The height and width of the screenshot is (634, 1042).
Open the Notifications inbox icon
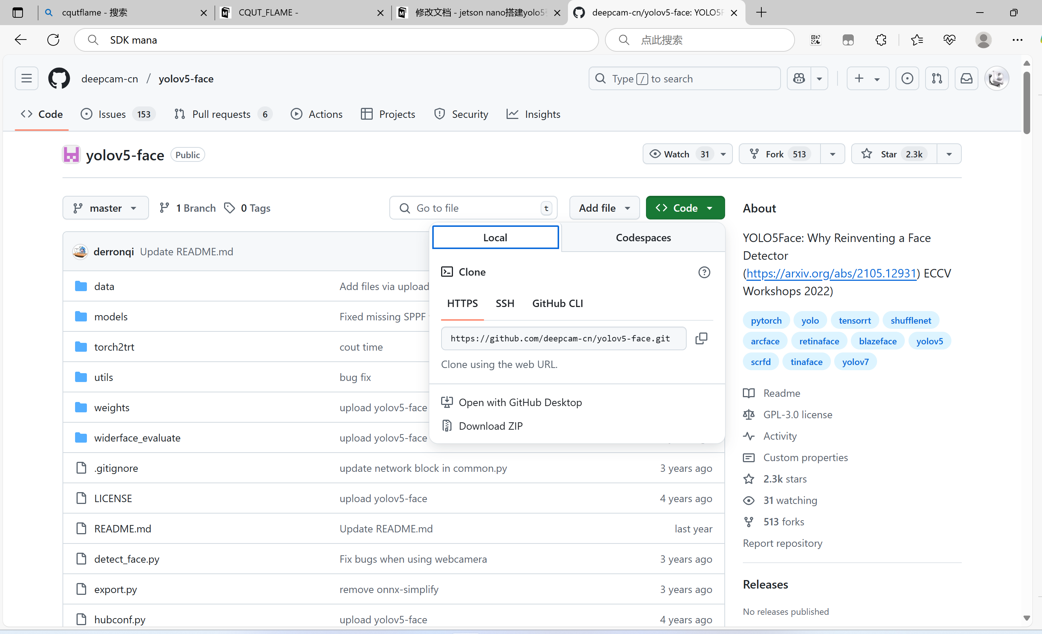[x=966, y=79]
